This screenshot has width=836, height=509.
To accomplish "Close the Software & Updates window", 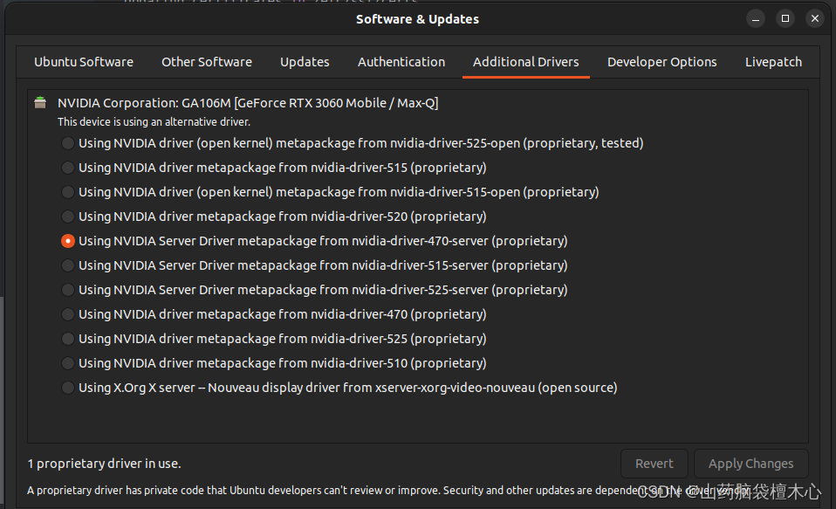I will pos(815,18).
